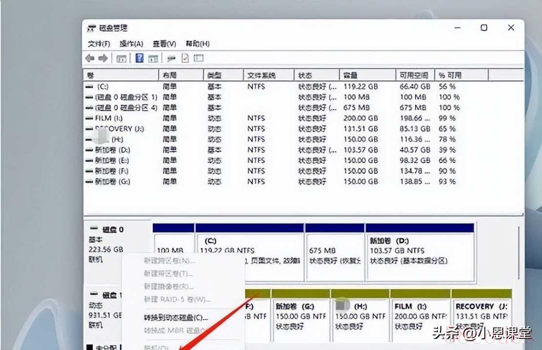Click the blue Help question mark icon

(140, 58)
